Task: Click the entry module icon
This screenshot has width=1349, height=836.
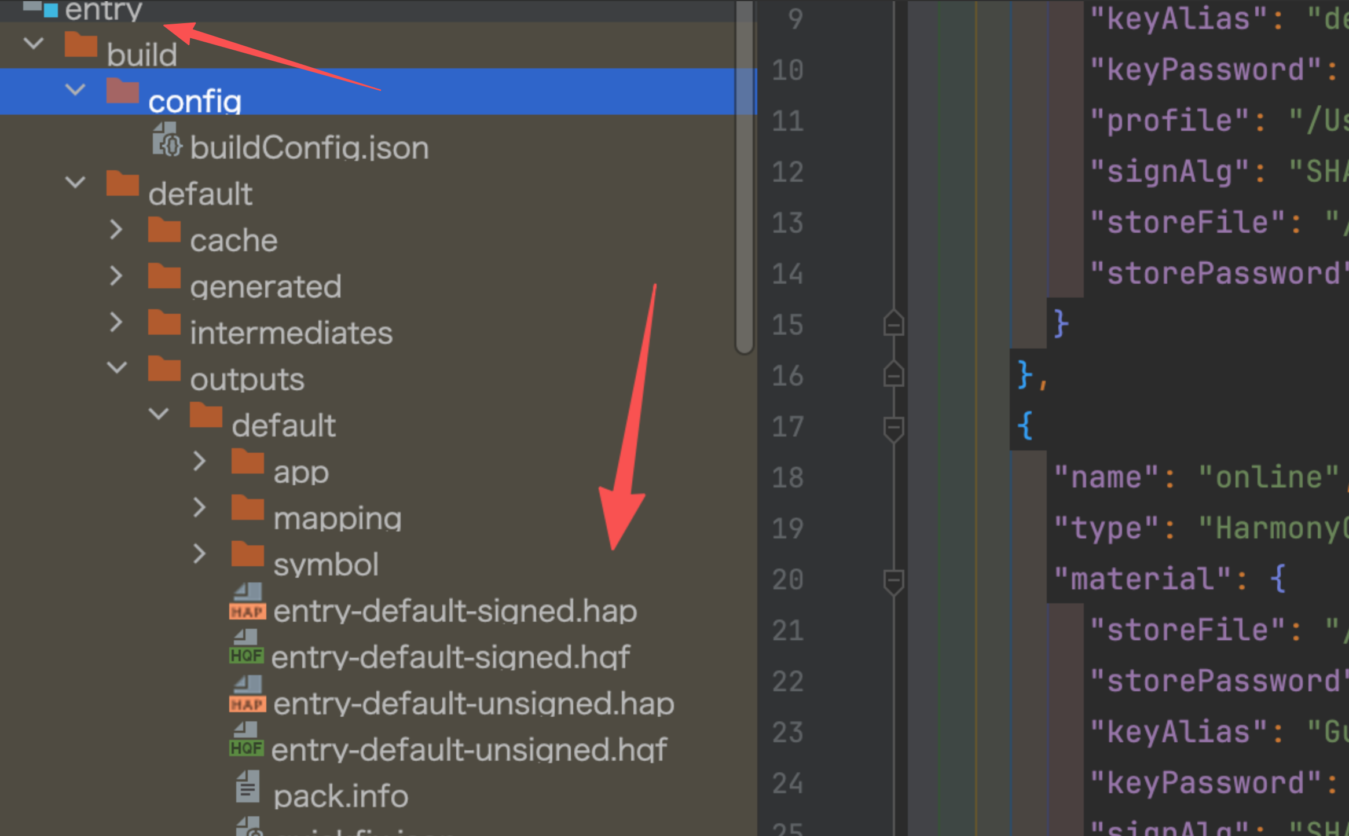Action: (x=41, y=8)
